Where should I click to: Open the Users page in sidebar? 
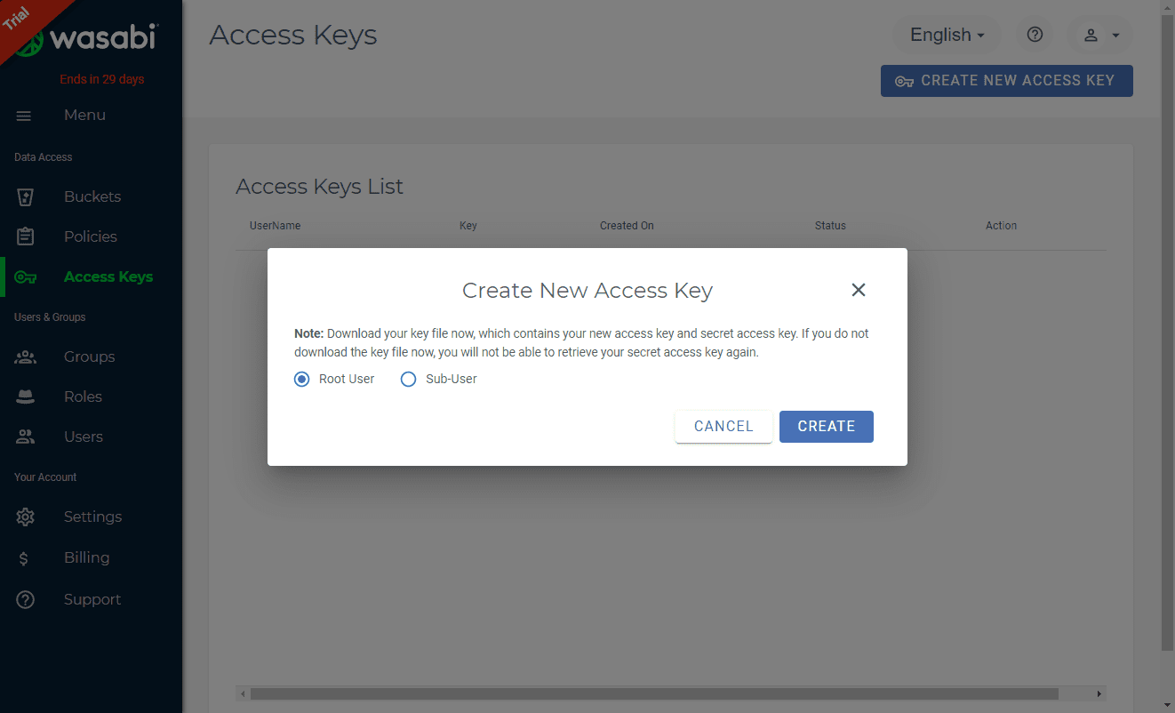pos(83,437)
